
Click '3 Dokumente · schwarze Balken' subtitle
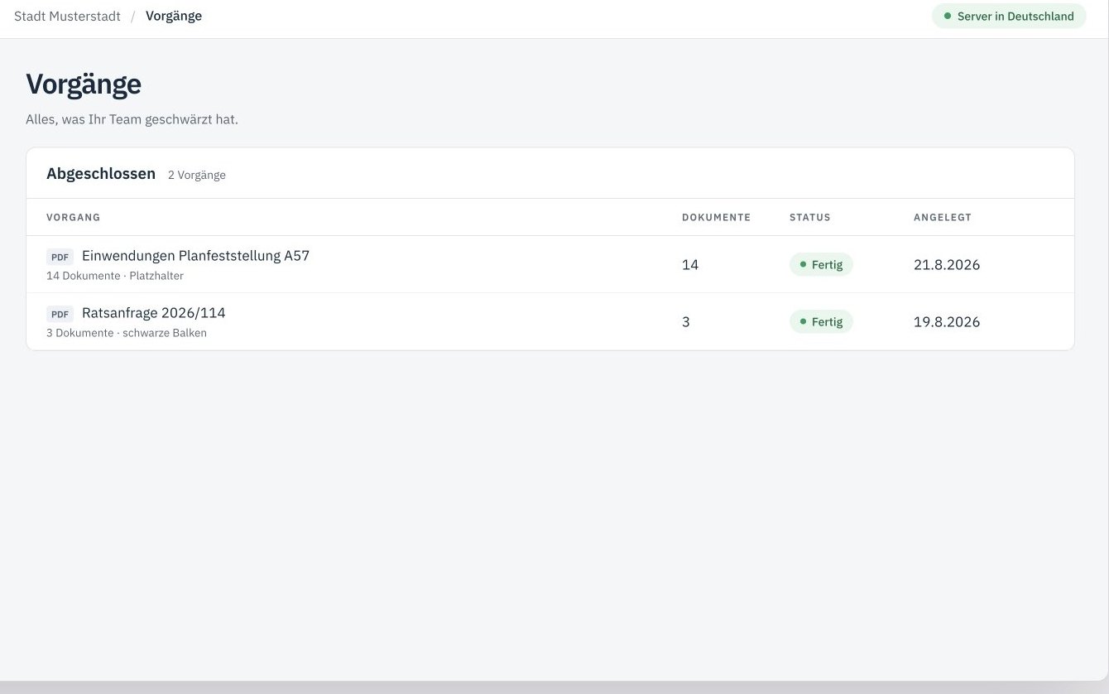127,333
